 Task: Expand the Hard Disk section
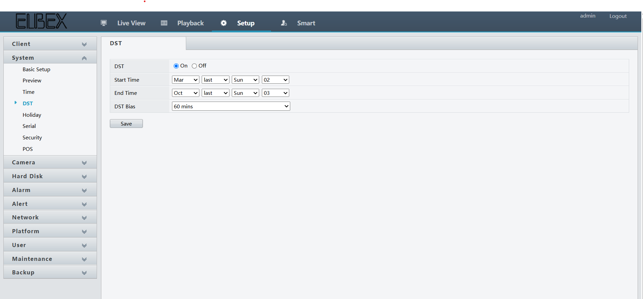pyautogui.click(x=50, y=176)
